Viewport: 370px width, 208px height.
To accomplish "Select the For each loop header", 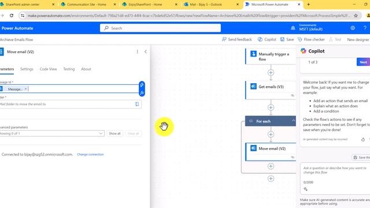I will [x=271, y=121].
